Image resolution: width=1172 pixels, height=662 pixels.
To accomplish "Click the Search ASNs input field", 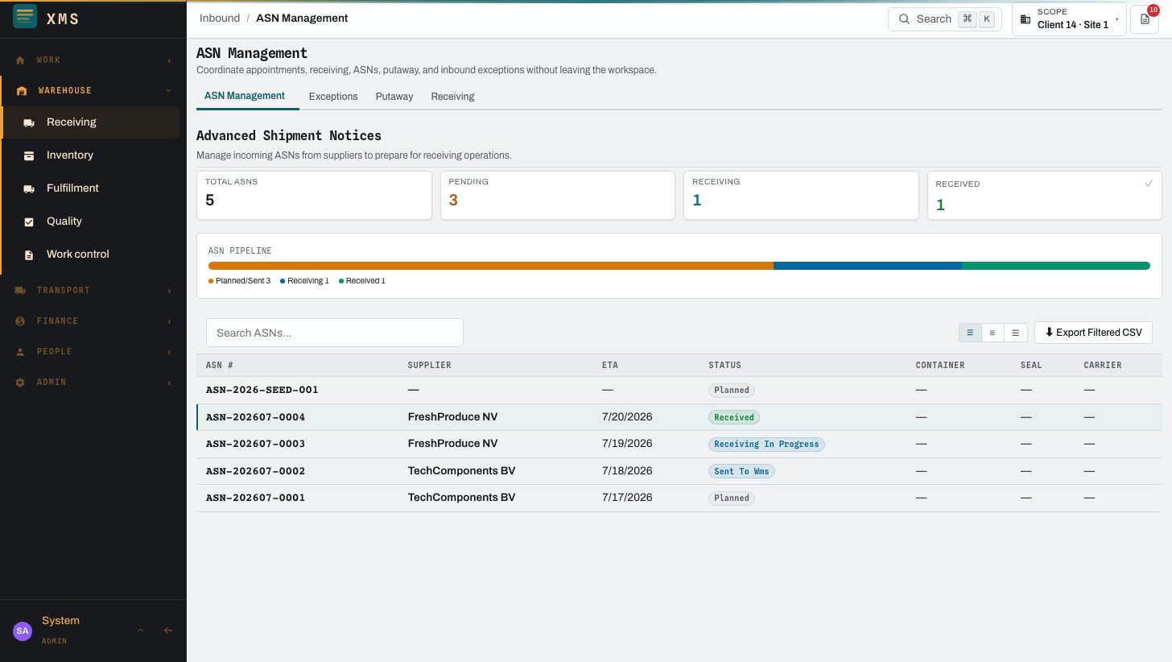I will point(335,333).
